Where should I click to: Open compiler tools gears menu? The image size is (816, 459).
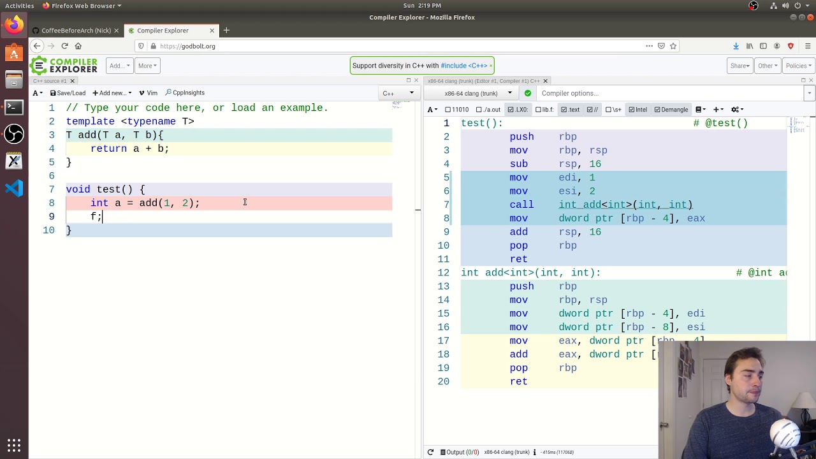[x=736, y=110]
